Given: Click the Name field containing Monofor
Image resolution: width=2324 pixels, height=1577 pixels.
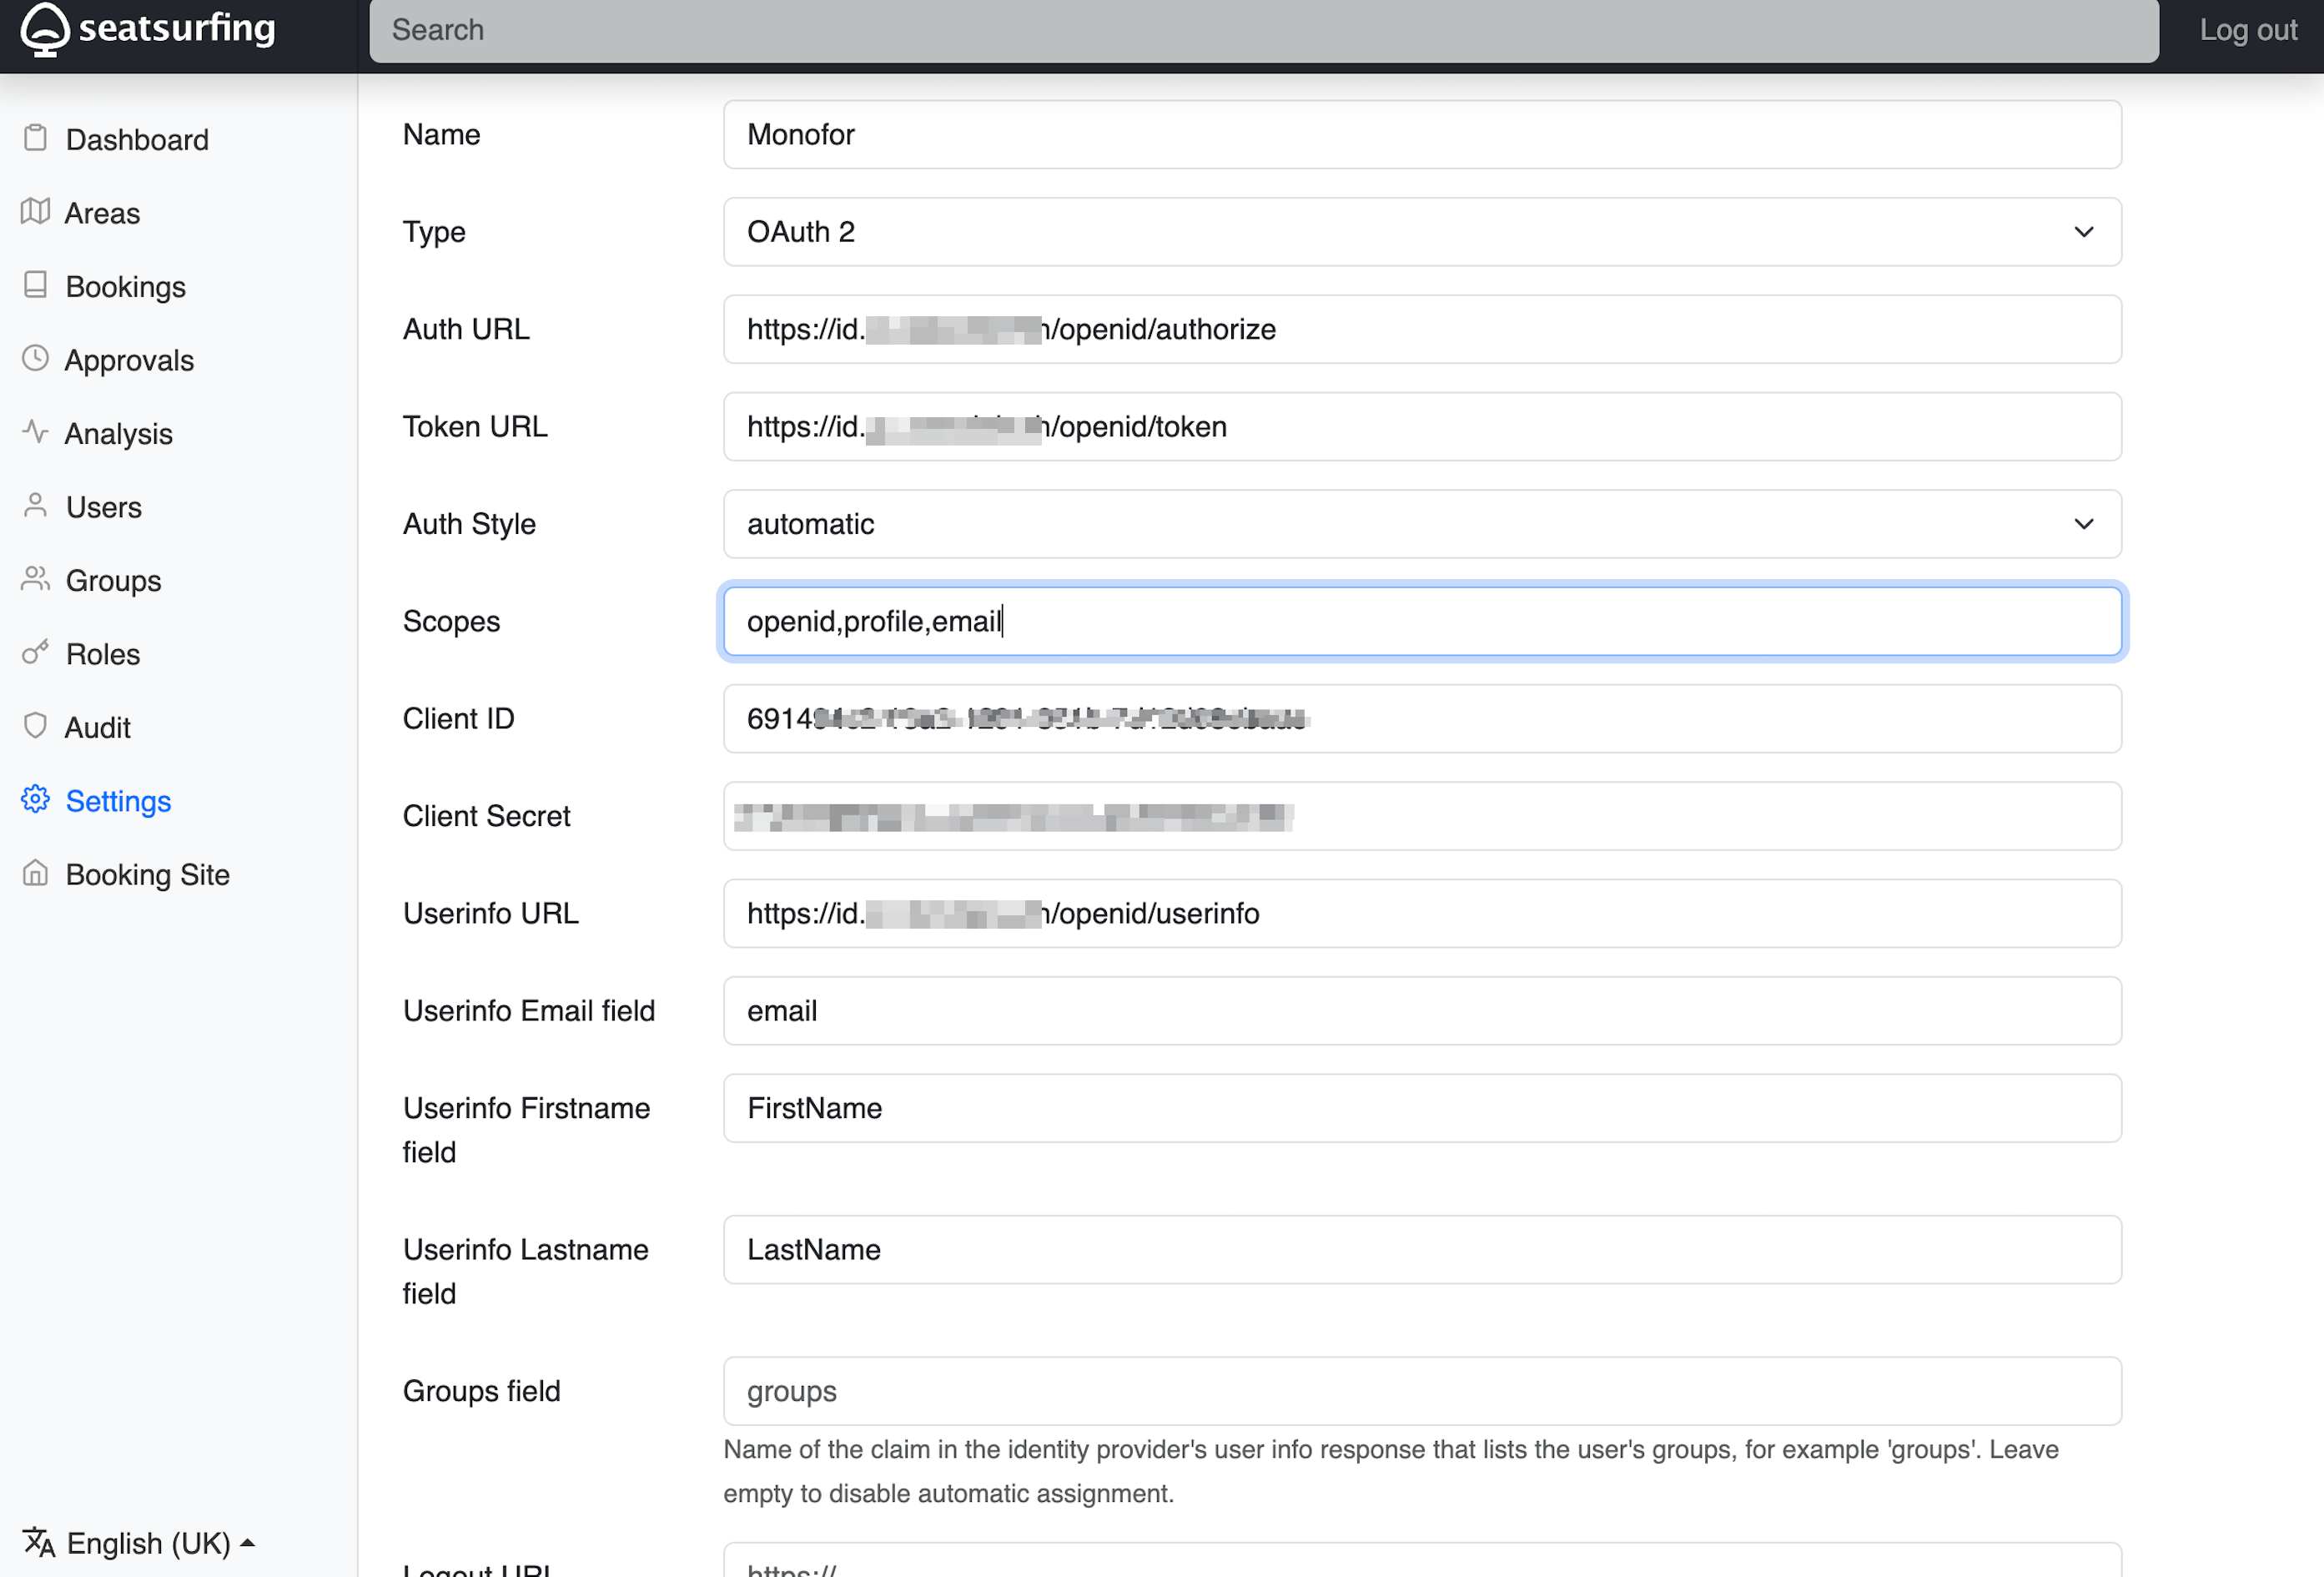Looking at the screenshot, I should (x=1421, y=134).
